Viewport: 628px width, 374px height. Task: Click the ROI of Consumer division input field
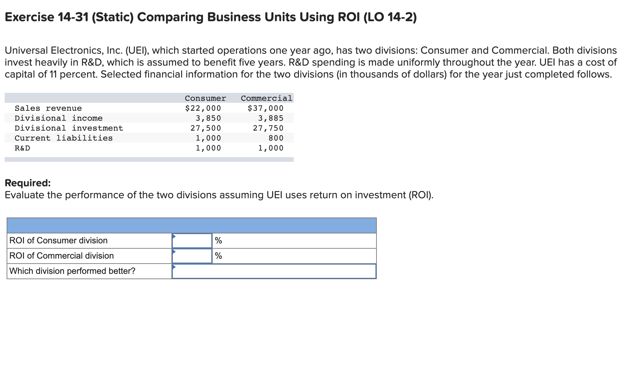pos(192,240)
